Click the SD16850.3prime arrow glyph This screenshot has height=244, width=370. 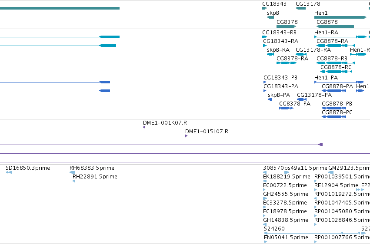tap(9, 172)
